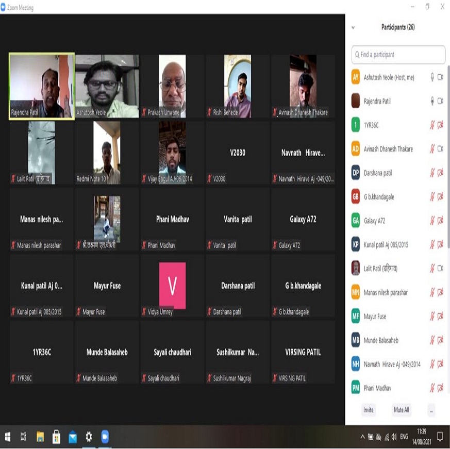Toggle muted mic for Mayur Fuse
This screenshot has width=450, height=449.
click(x=432, y=317)
